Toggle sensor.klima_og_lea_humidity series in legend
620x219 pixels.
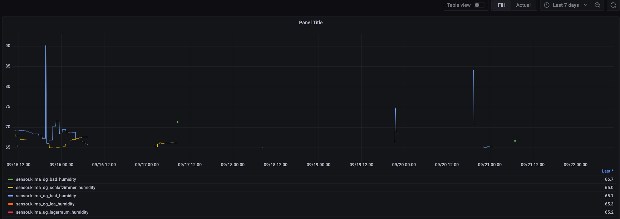[45, 204]
